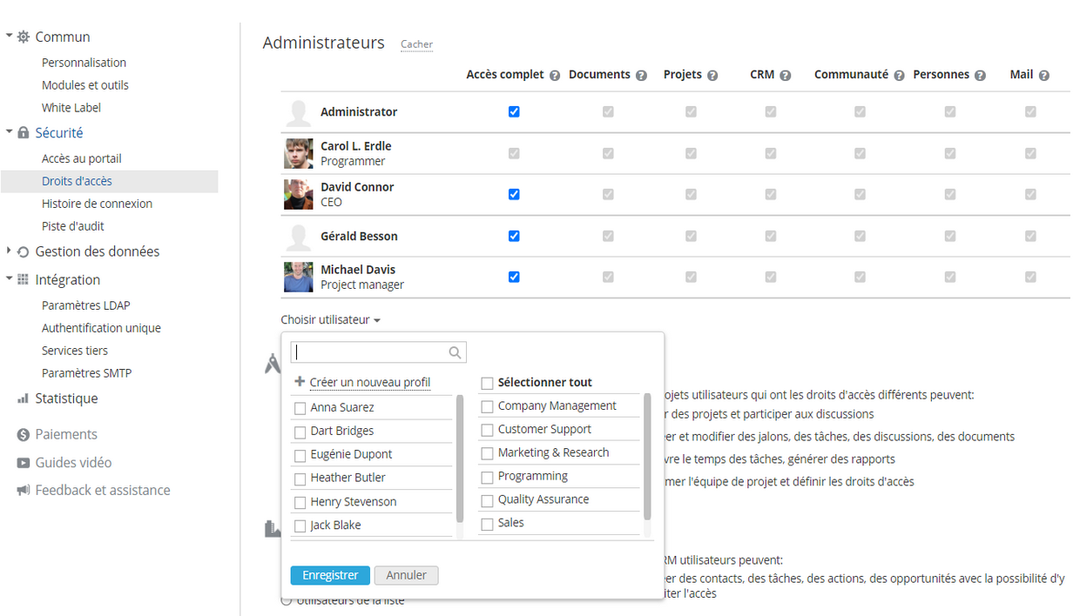Open Personnalisation settings

point(84,63)
